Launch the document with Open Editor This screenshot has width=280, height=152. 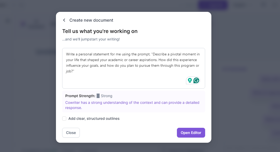(191, 133)
